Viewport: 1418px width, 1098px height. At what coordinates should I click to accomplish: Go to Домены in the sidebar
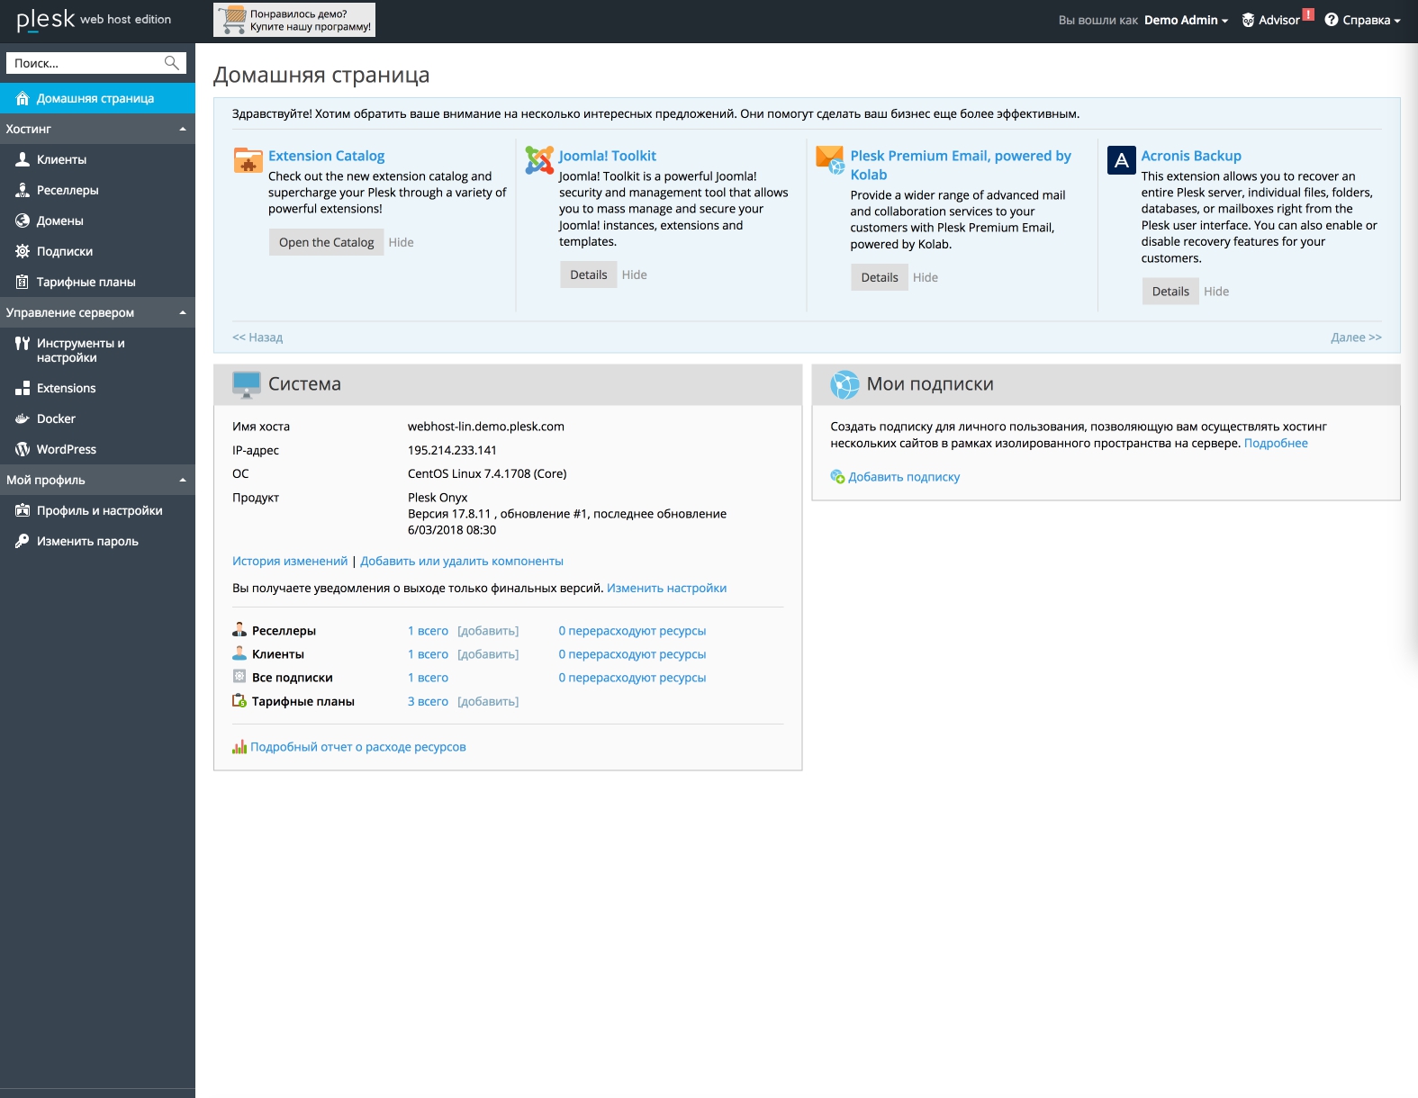click(x=59, y=220)
